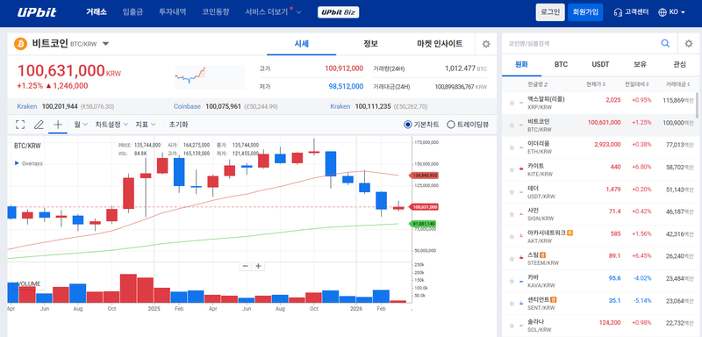Toggle favorite star for 사인

pyautogui.click(x=512, y=214)
